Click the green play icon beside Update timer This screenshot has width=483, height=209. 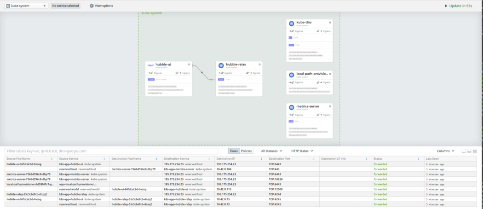(x=446, y=6)
